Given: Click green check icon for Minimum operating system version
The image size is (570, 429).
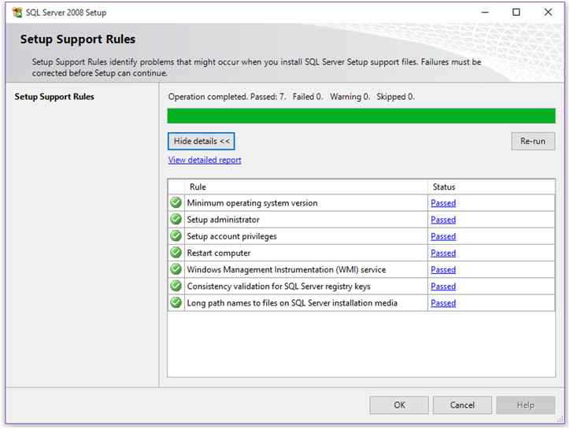Looking at the screenshot, I should (x=176, y=202).
